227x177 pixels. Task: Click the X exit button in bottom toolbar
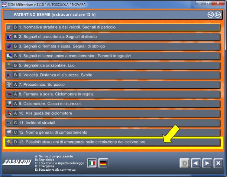(218, 163)
